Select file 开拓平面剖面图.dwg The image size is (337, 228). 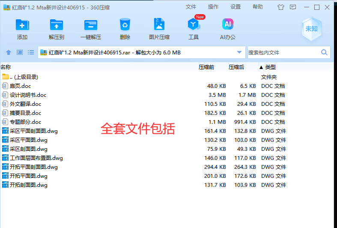(34, 167)
